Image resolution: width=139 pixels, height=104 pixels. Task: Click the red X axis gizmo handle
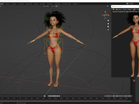[x=108, y=15]
